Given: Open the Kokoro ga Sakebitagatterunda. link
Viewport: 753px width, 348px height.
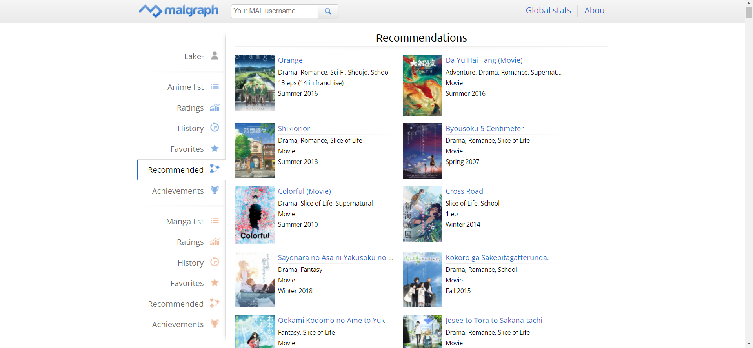Looking at the screenshot, I should 497,258.
